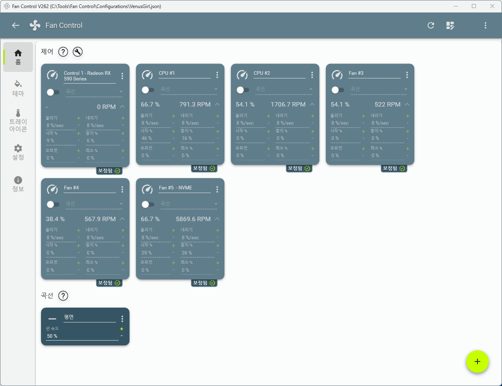Click gauge icon on CPU #1 card

coord(147,75)
